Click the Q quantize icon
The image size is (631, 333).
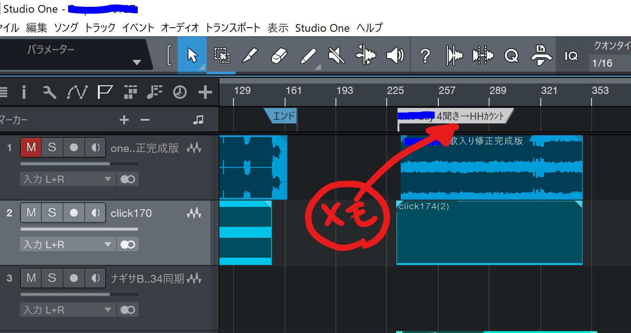(511, 56)
